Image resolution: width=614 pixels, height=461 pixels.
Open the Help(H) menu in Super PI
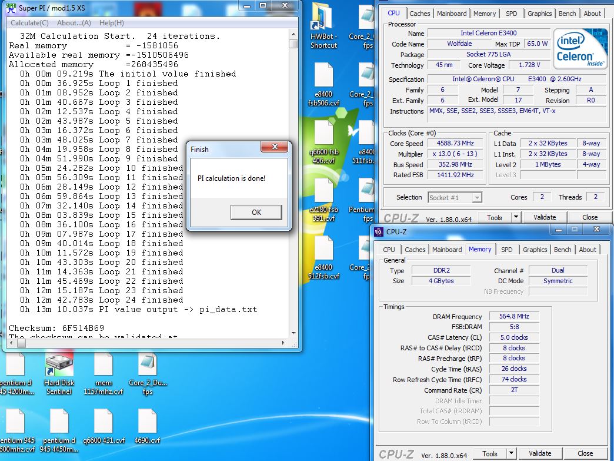tap(112, 23)
